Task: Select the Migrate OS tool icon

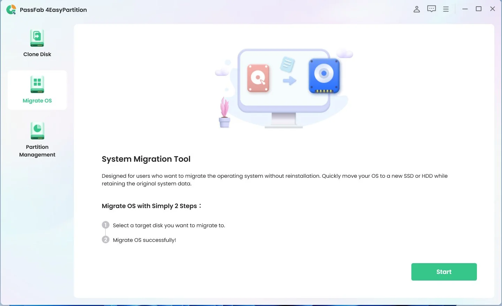Action: [37, 84]
